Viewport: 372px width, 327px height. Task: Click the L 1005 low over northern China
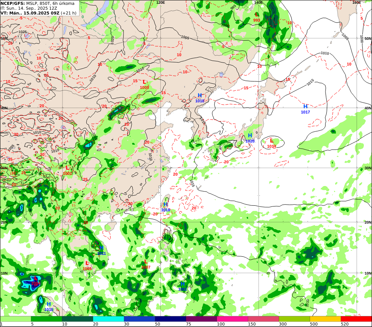click(144, 85)
